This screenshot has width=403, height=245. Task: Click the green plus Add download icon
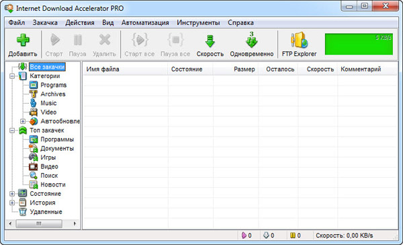[x=23, y=40]
